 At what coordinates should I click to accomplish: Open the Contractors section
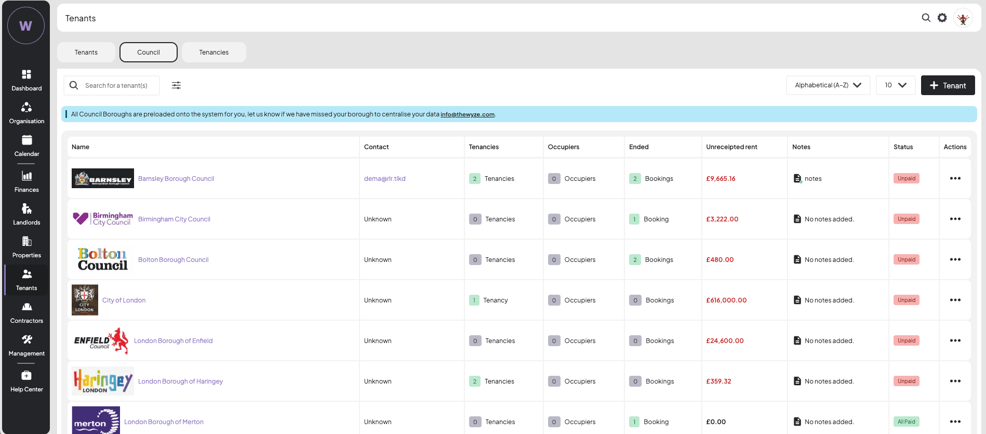coord(26,312)
